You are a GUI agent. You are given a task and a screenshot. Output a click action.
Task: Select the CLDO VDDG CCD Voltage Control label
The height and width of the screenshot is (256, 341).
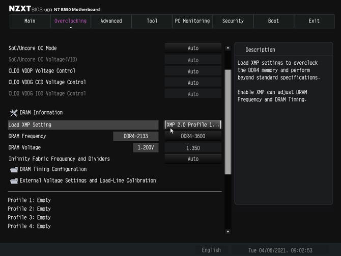(x=47, y=82)
